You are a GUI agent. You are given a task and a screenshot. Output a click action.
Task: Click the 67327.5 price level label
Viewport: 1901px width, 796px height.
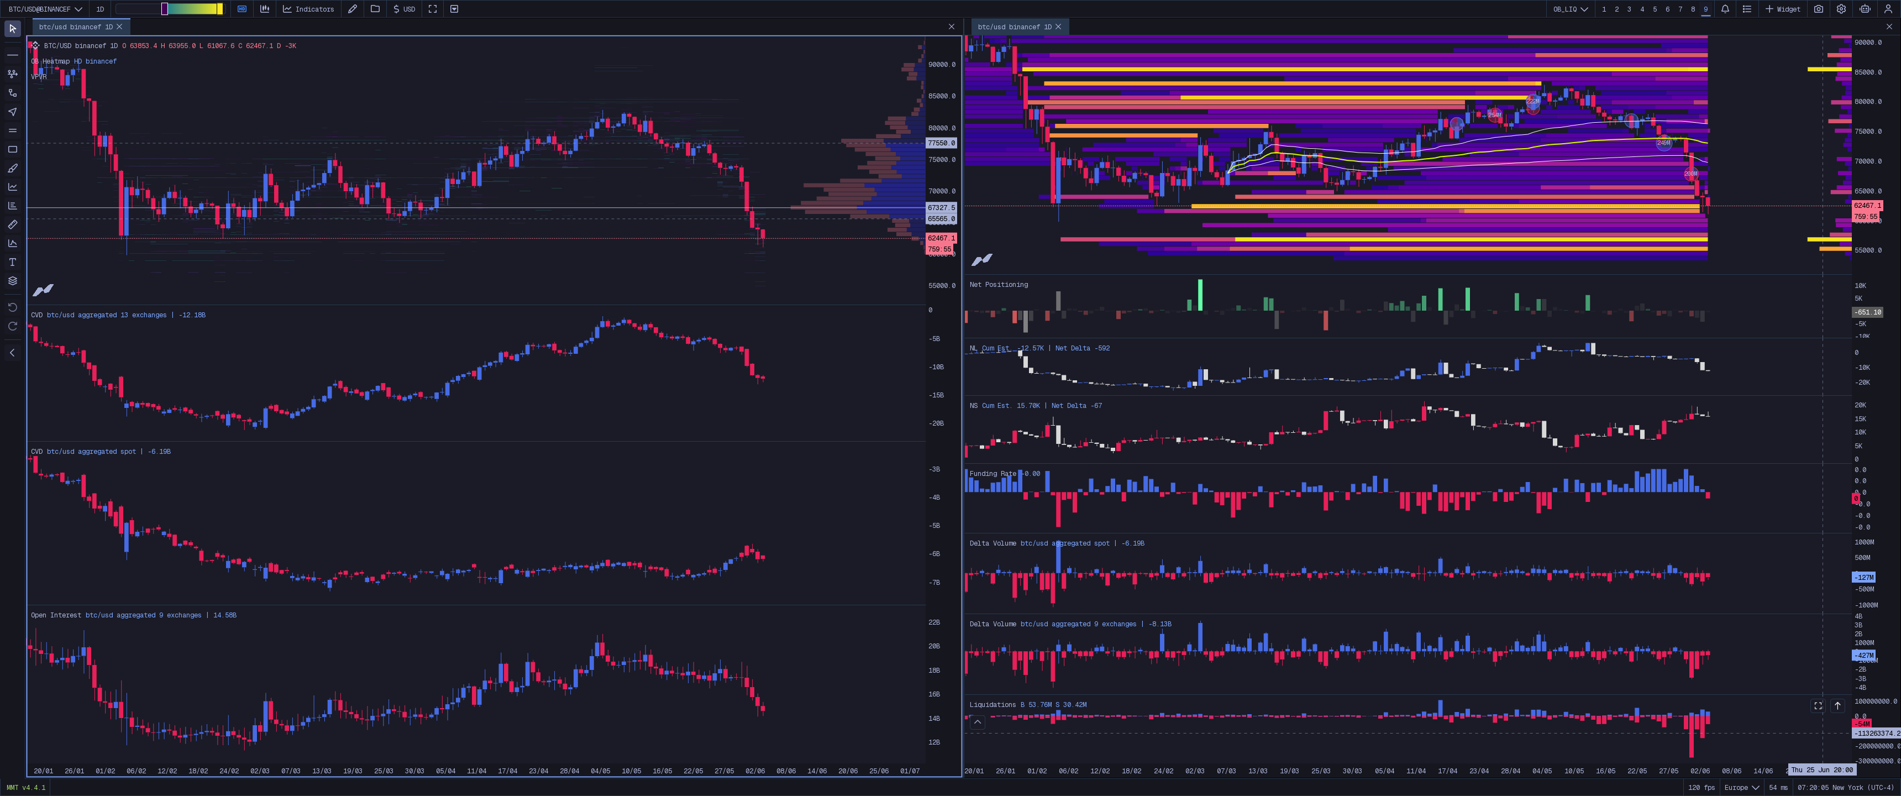941,207
